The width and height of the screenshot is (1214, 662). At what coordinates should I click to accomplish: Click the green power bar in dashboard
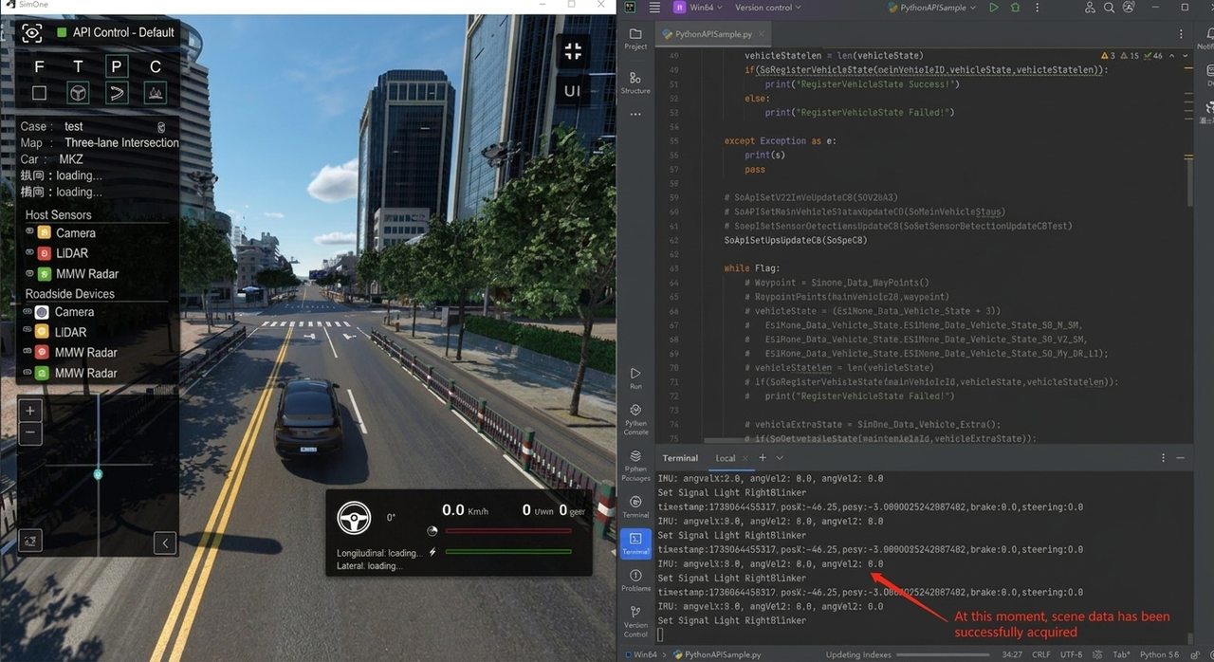508,551
